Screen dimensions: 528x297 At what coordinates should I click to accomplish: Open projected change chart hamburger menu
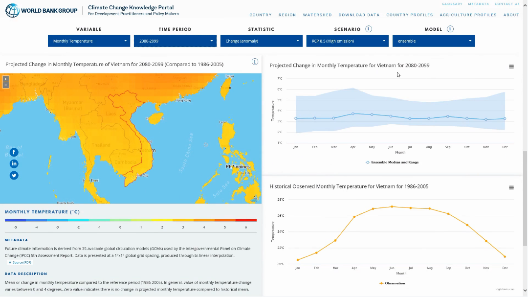[x=511, y=67]
